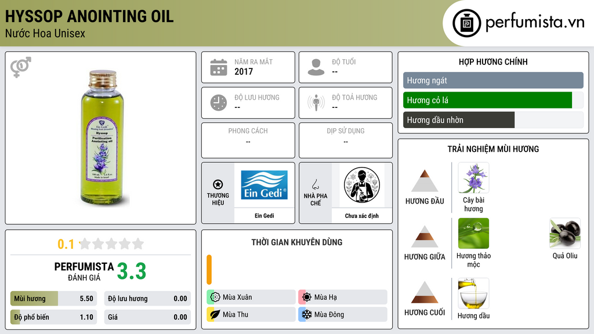Click the Cây bài hương note image

tap(473, 178)
